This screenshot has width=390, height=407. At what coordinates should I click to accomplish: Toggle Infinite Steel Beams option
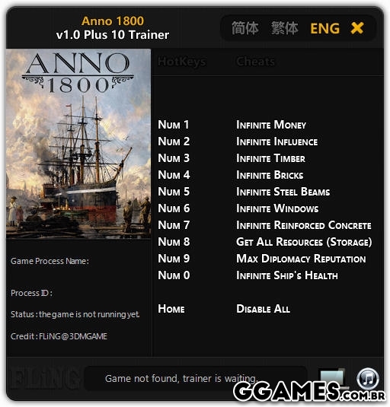(283, 192)
